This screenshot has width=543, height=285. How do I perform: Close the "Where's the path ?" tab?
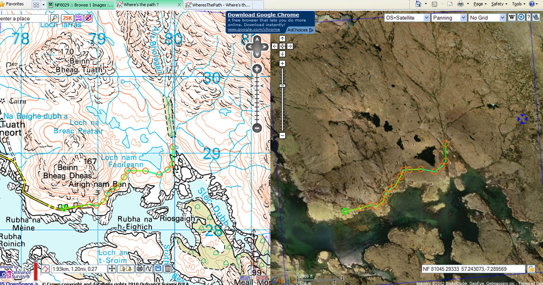(179, 5)
